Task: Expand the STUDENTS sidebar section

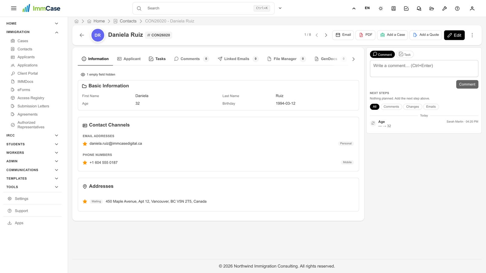Action: 33,144
